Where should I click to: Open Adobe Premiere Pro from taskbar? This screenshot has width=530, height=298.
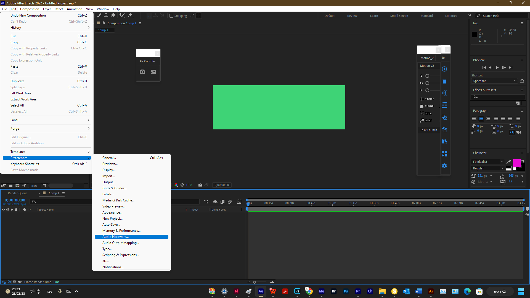pyautogui.click(x=358, y=291)
